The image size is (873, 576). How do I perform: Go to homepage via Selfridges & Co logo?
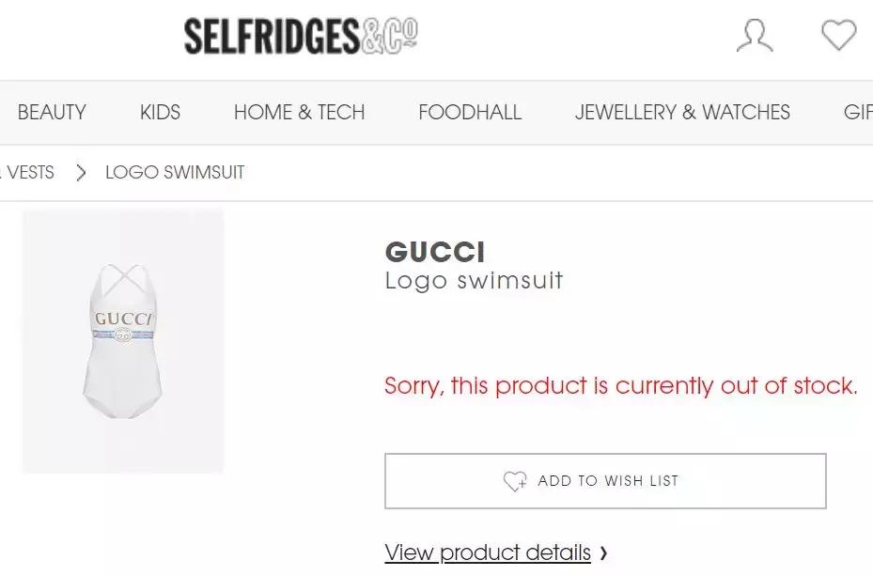point(301,37)
